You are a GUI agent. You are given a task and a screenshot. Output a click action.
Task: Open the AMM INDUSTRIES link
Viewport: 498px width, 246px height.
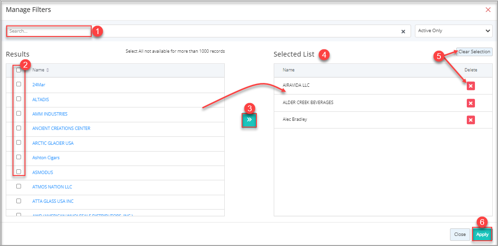click(x=50, y=114)
